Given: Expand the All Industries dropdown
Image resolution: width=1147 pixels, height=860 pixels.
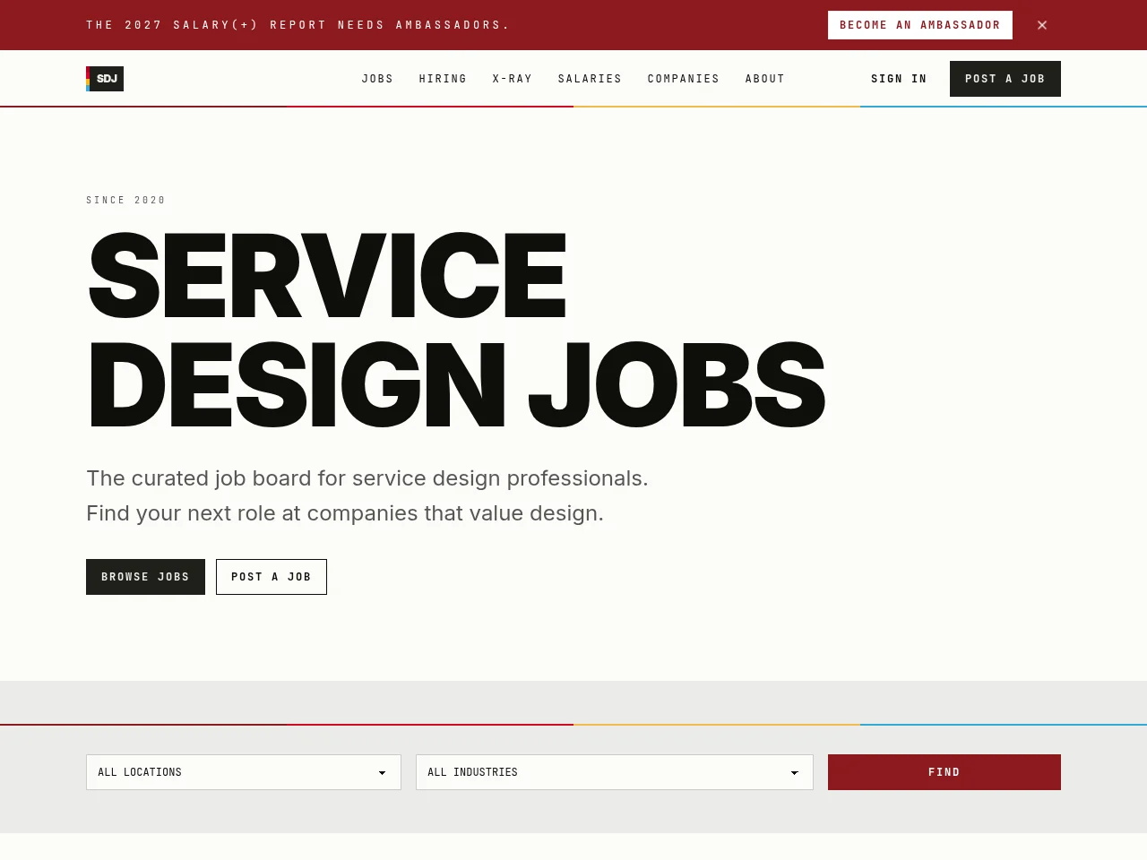Looking at the screenshot, I should (615, 772).
